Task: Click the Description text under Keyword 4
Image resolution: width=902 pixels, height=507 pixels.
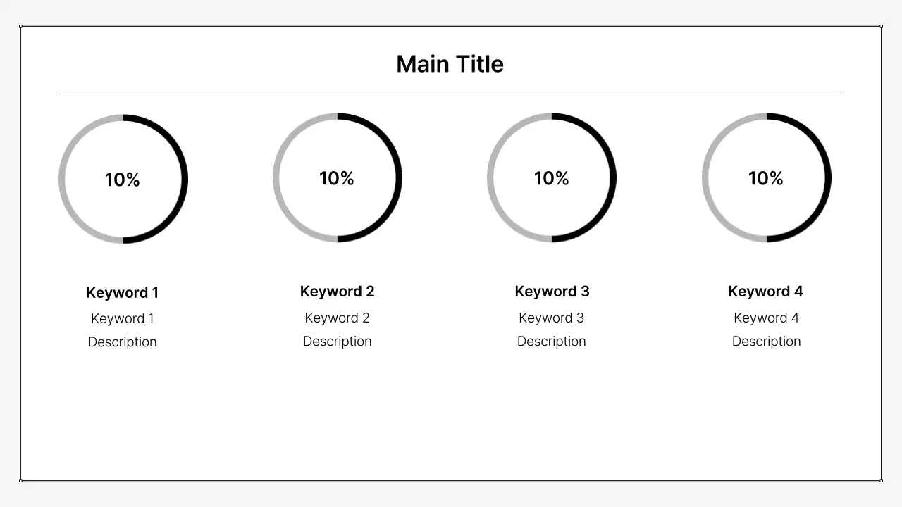Action: 766,342
